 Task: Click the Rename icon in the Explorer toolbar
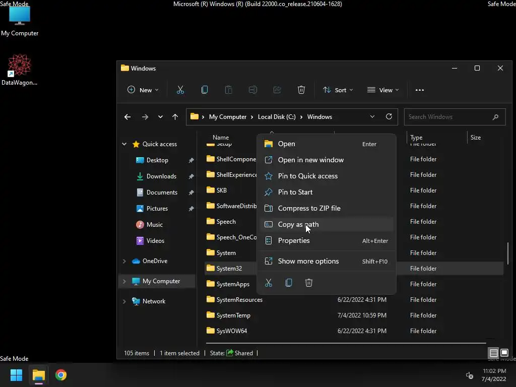253,90
